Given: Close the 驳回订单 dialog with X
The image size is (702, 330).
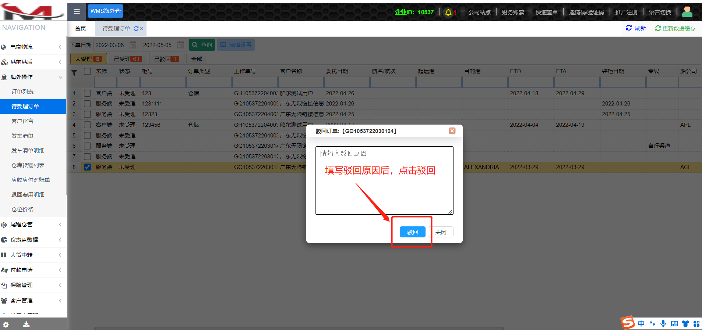Looking at the screenshot, I should (452, 131).
